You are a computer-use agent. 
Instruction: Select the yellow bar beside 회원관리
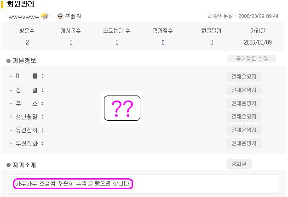pos(2,4)
